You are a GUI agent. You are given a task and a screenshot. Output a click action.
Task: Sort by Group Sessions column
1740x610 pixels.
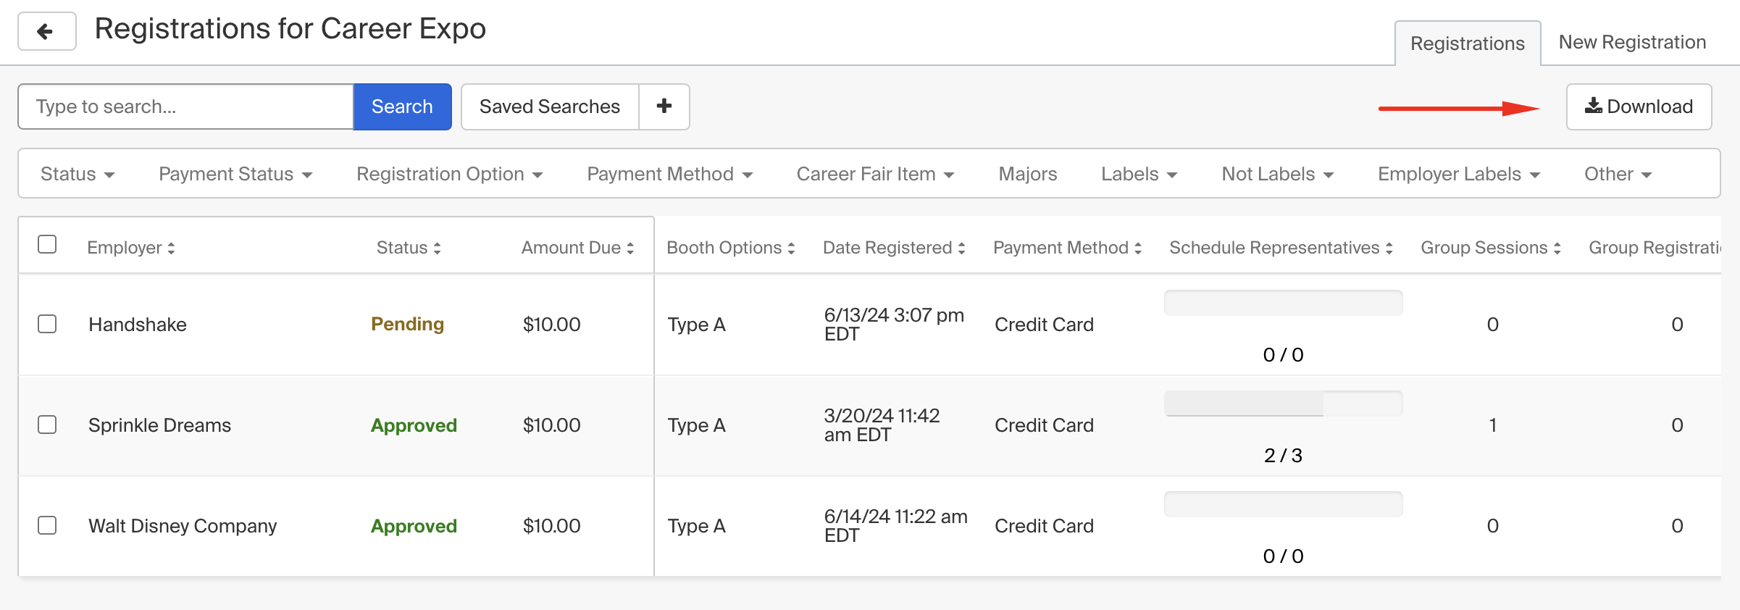(x=1491, y=248)
